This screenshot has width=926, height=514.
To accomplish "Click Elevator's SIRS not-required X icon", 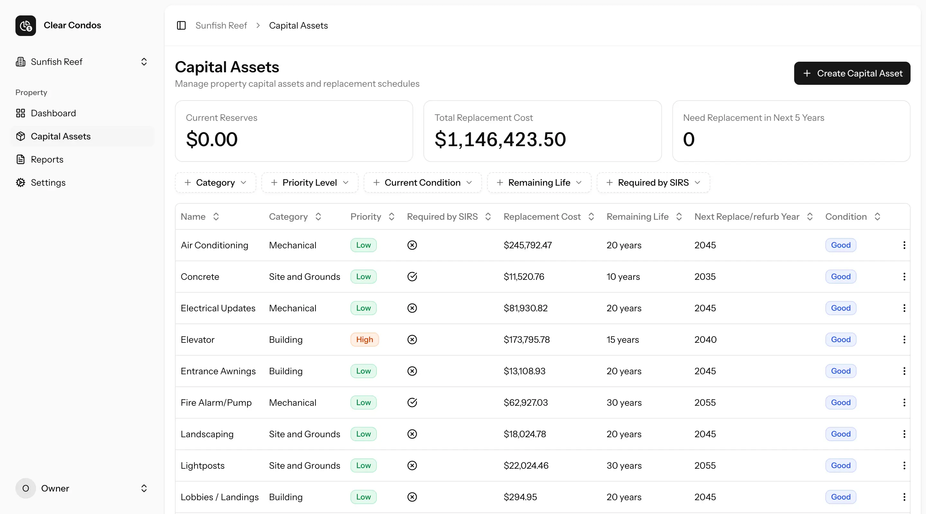I will pyautogui.click(x=412, y=340).
